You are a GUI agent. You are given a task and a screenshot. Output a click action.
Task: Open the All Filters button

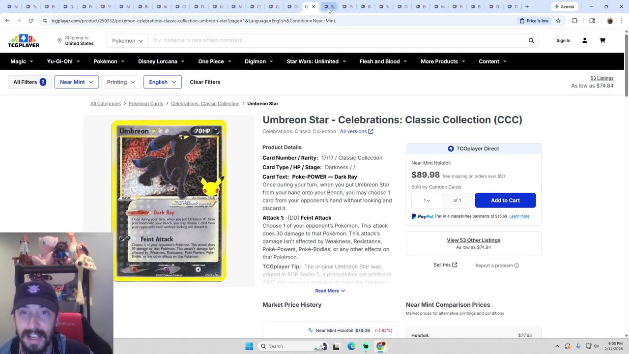[29, 82]
